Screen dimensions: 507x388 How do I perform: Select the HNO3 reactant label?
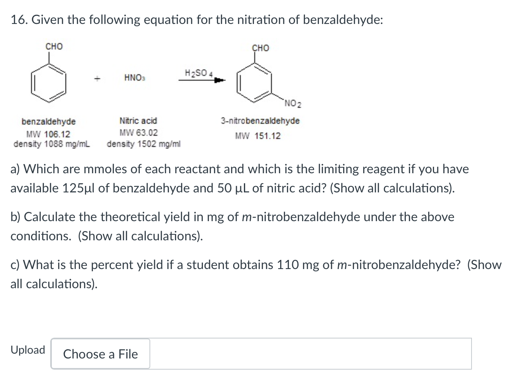pos(134,77)
